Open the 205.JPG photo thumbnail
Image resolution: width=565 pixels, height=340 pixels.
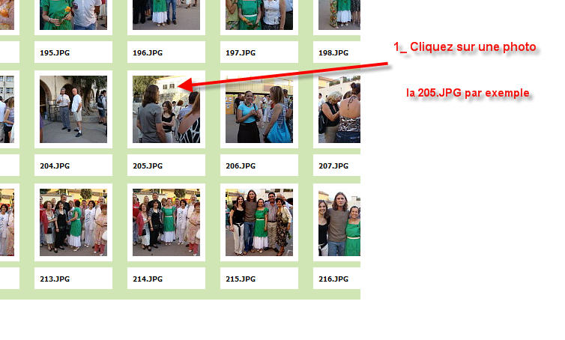[166, 109]
